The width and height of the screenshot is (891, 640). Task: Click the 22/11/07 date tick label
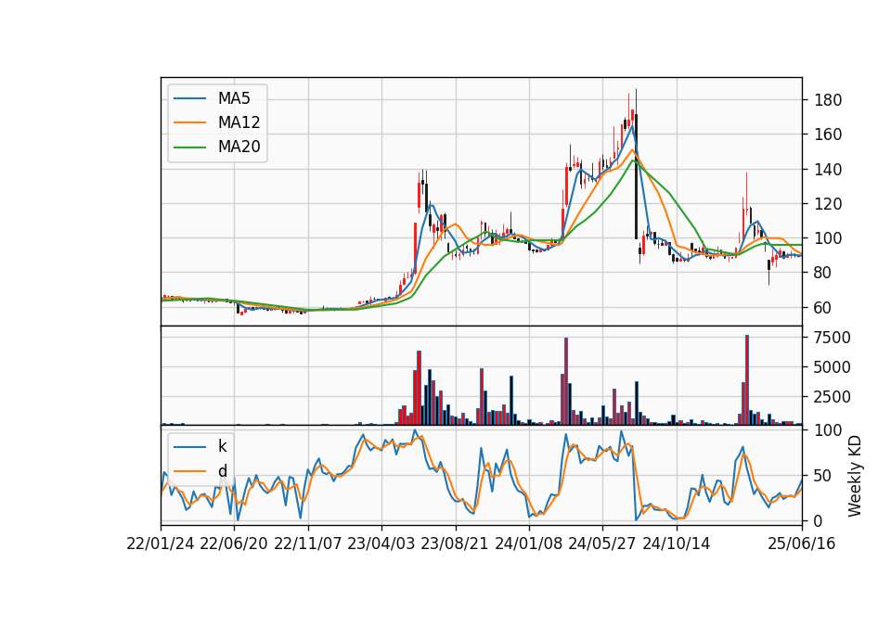[x=308, y=544]
